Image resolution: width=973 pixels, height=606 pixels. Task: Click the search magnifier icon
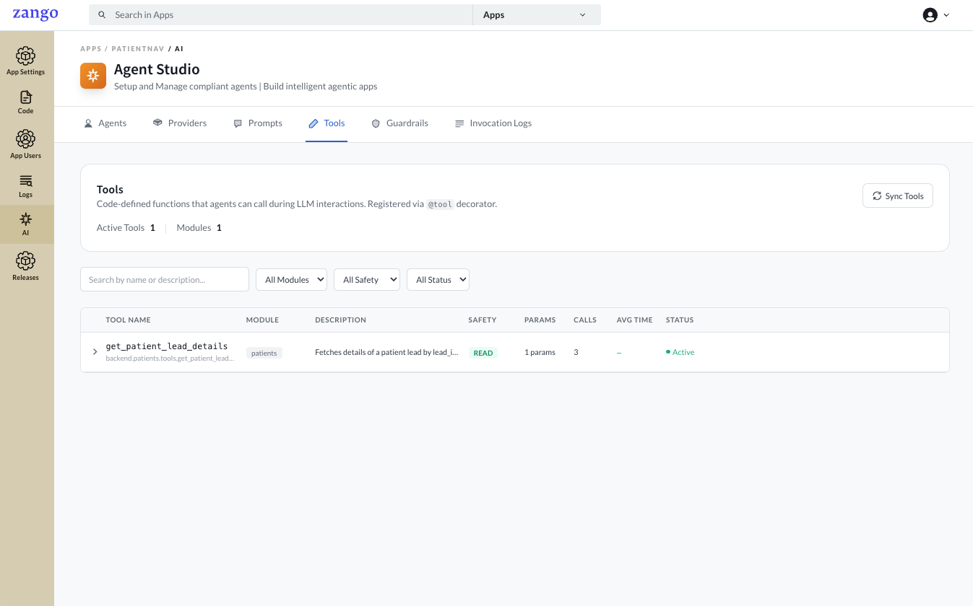102,15
